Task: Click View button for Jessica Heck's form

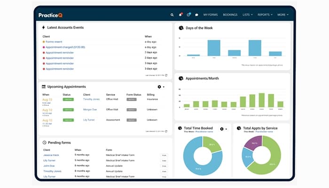Action: (164, 155)
